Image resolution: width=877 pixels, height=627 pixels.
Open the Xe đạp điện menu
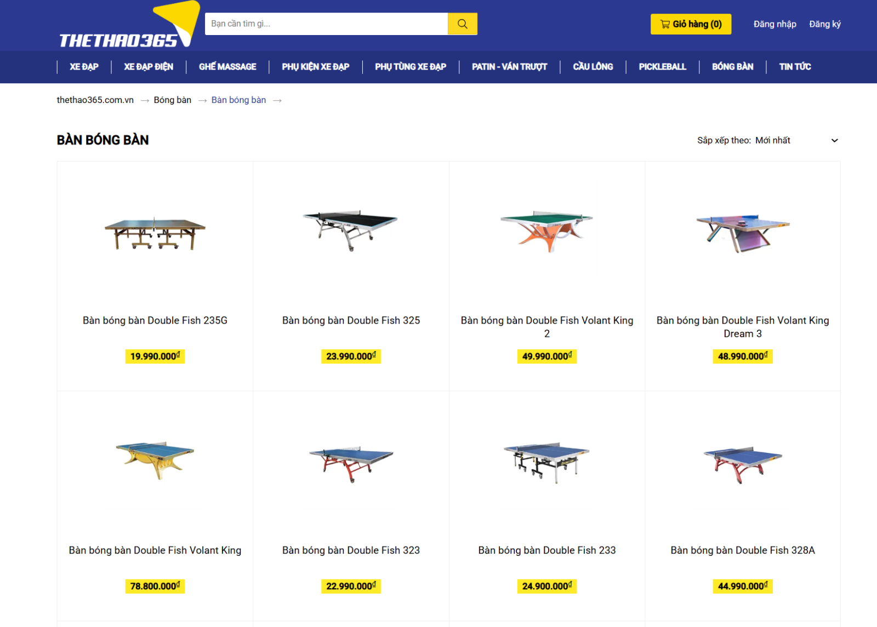[x=149, y=67]
